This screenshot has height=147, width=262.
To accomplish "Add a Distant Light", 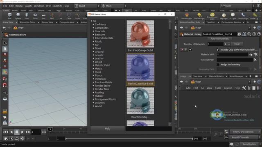I will click(x=199, y=16).
